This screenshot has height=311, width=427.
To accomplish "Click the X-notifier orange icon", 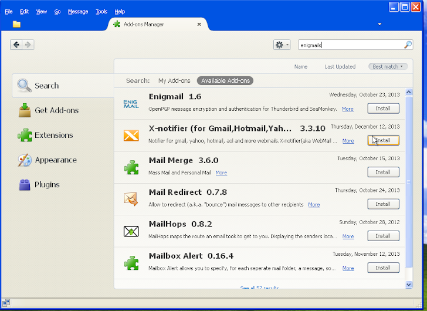I will pyautogui.click(x=131, y=136).
